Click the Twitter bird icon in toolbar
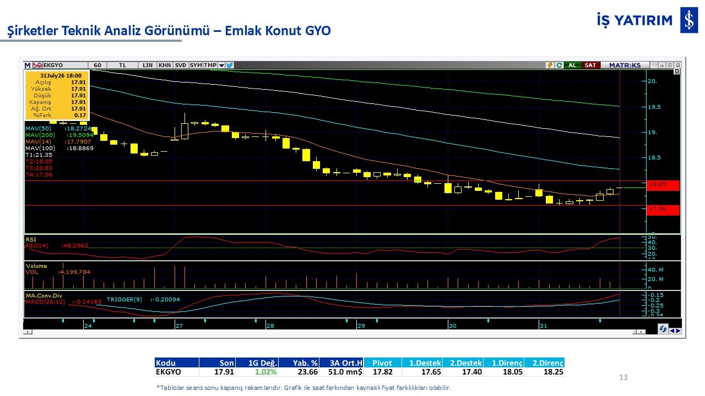The width and height of the screenshot is (705, 396). [230, 65]
